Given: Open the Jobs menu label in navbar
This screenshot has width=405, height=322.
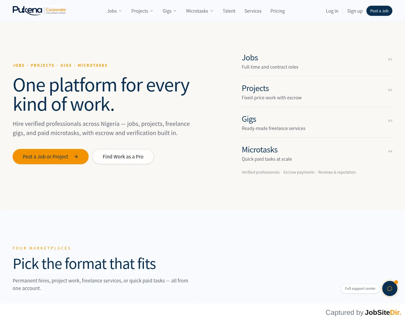Looking at the screenshot, I should pyautogui.click(x=112, y=11).
